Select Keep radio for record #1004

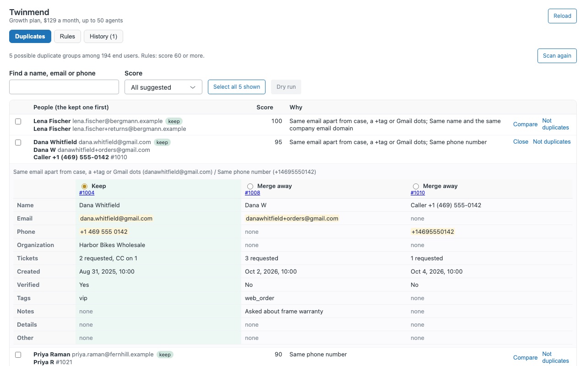coord(84,186)
